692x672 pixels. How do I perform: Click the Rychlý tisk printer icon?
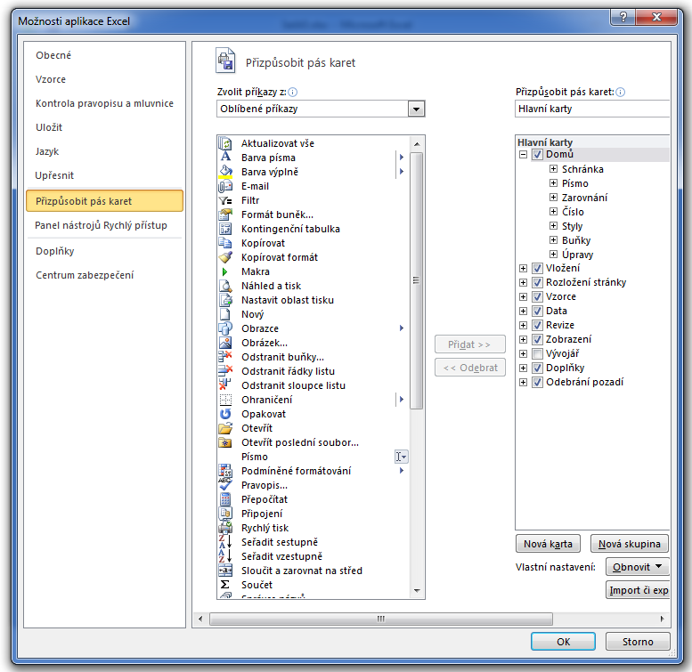point(225,528)
